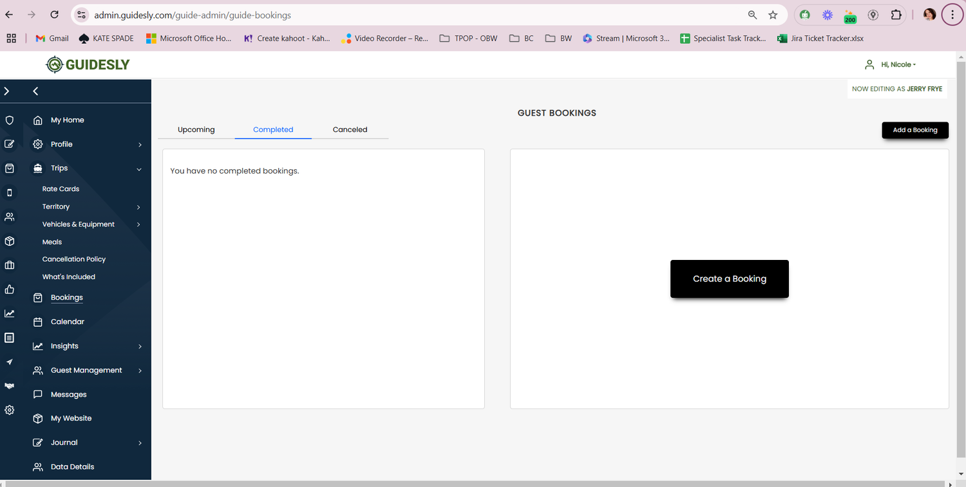Open the briefcase icon in the left rail
Image resolution: width=966 pixels, height=487 pixels.
tap(10, 265)
